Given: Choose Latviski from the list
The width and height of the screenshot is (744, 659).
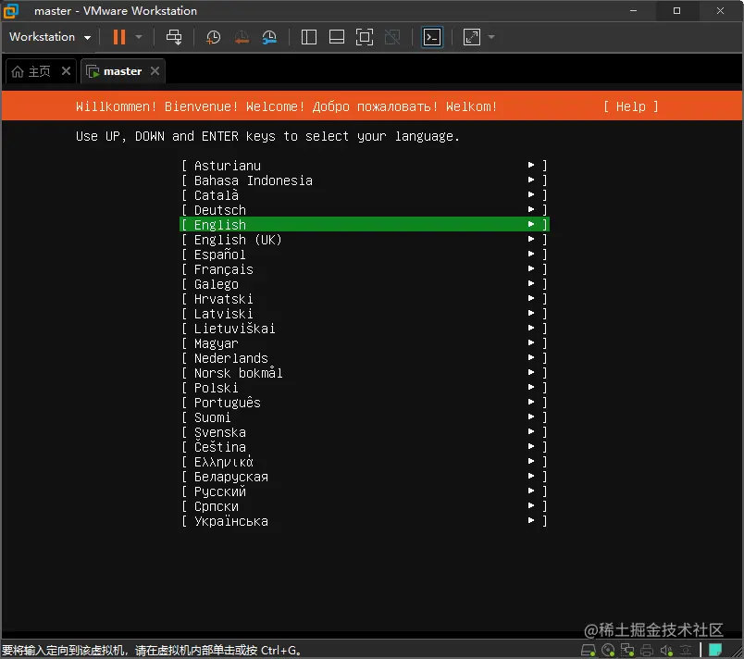Looking at the screenshot, I should click(365, 314).
